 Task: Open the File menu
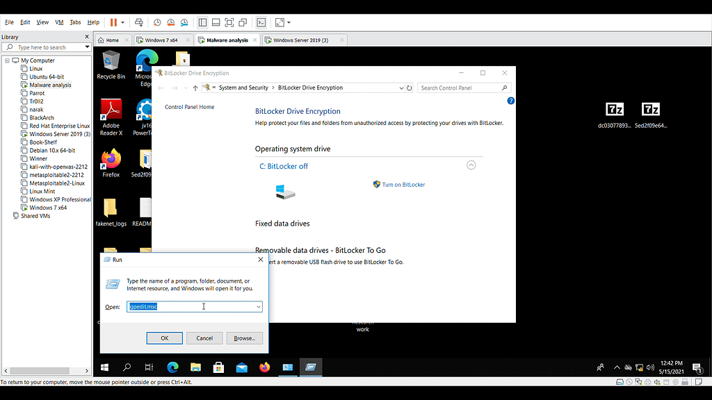pyautogui.click(x=9, y=22)
